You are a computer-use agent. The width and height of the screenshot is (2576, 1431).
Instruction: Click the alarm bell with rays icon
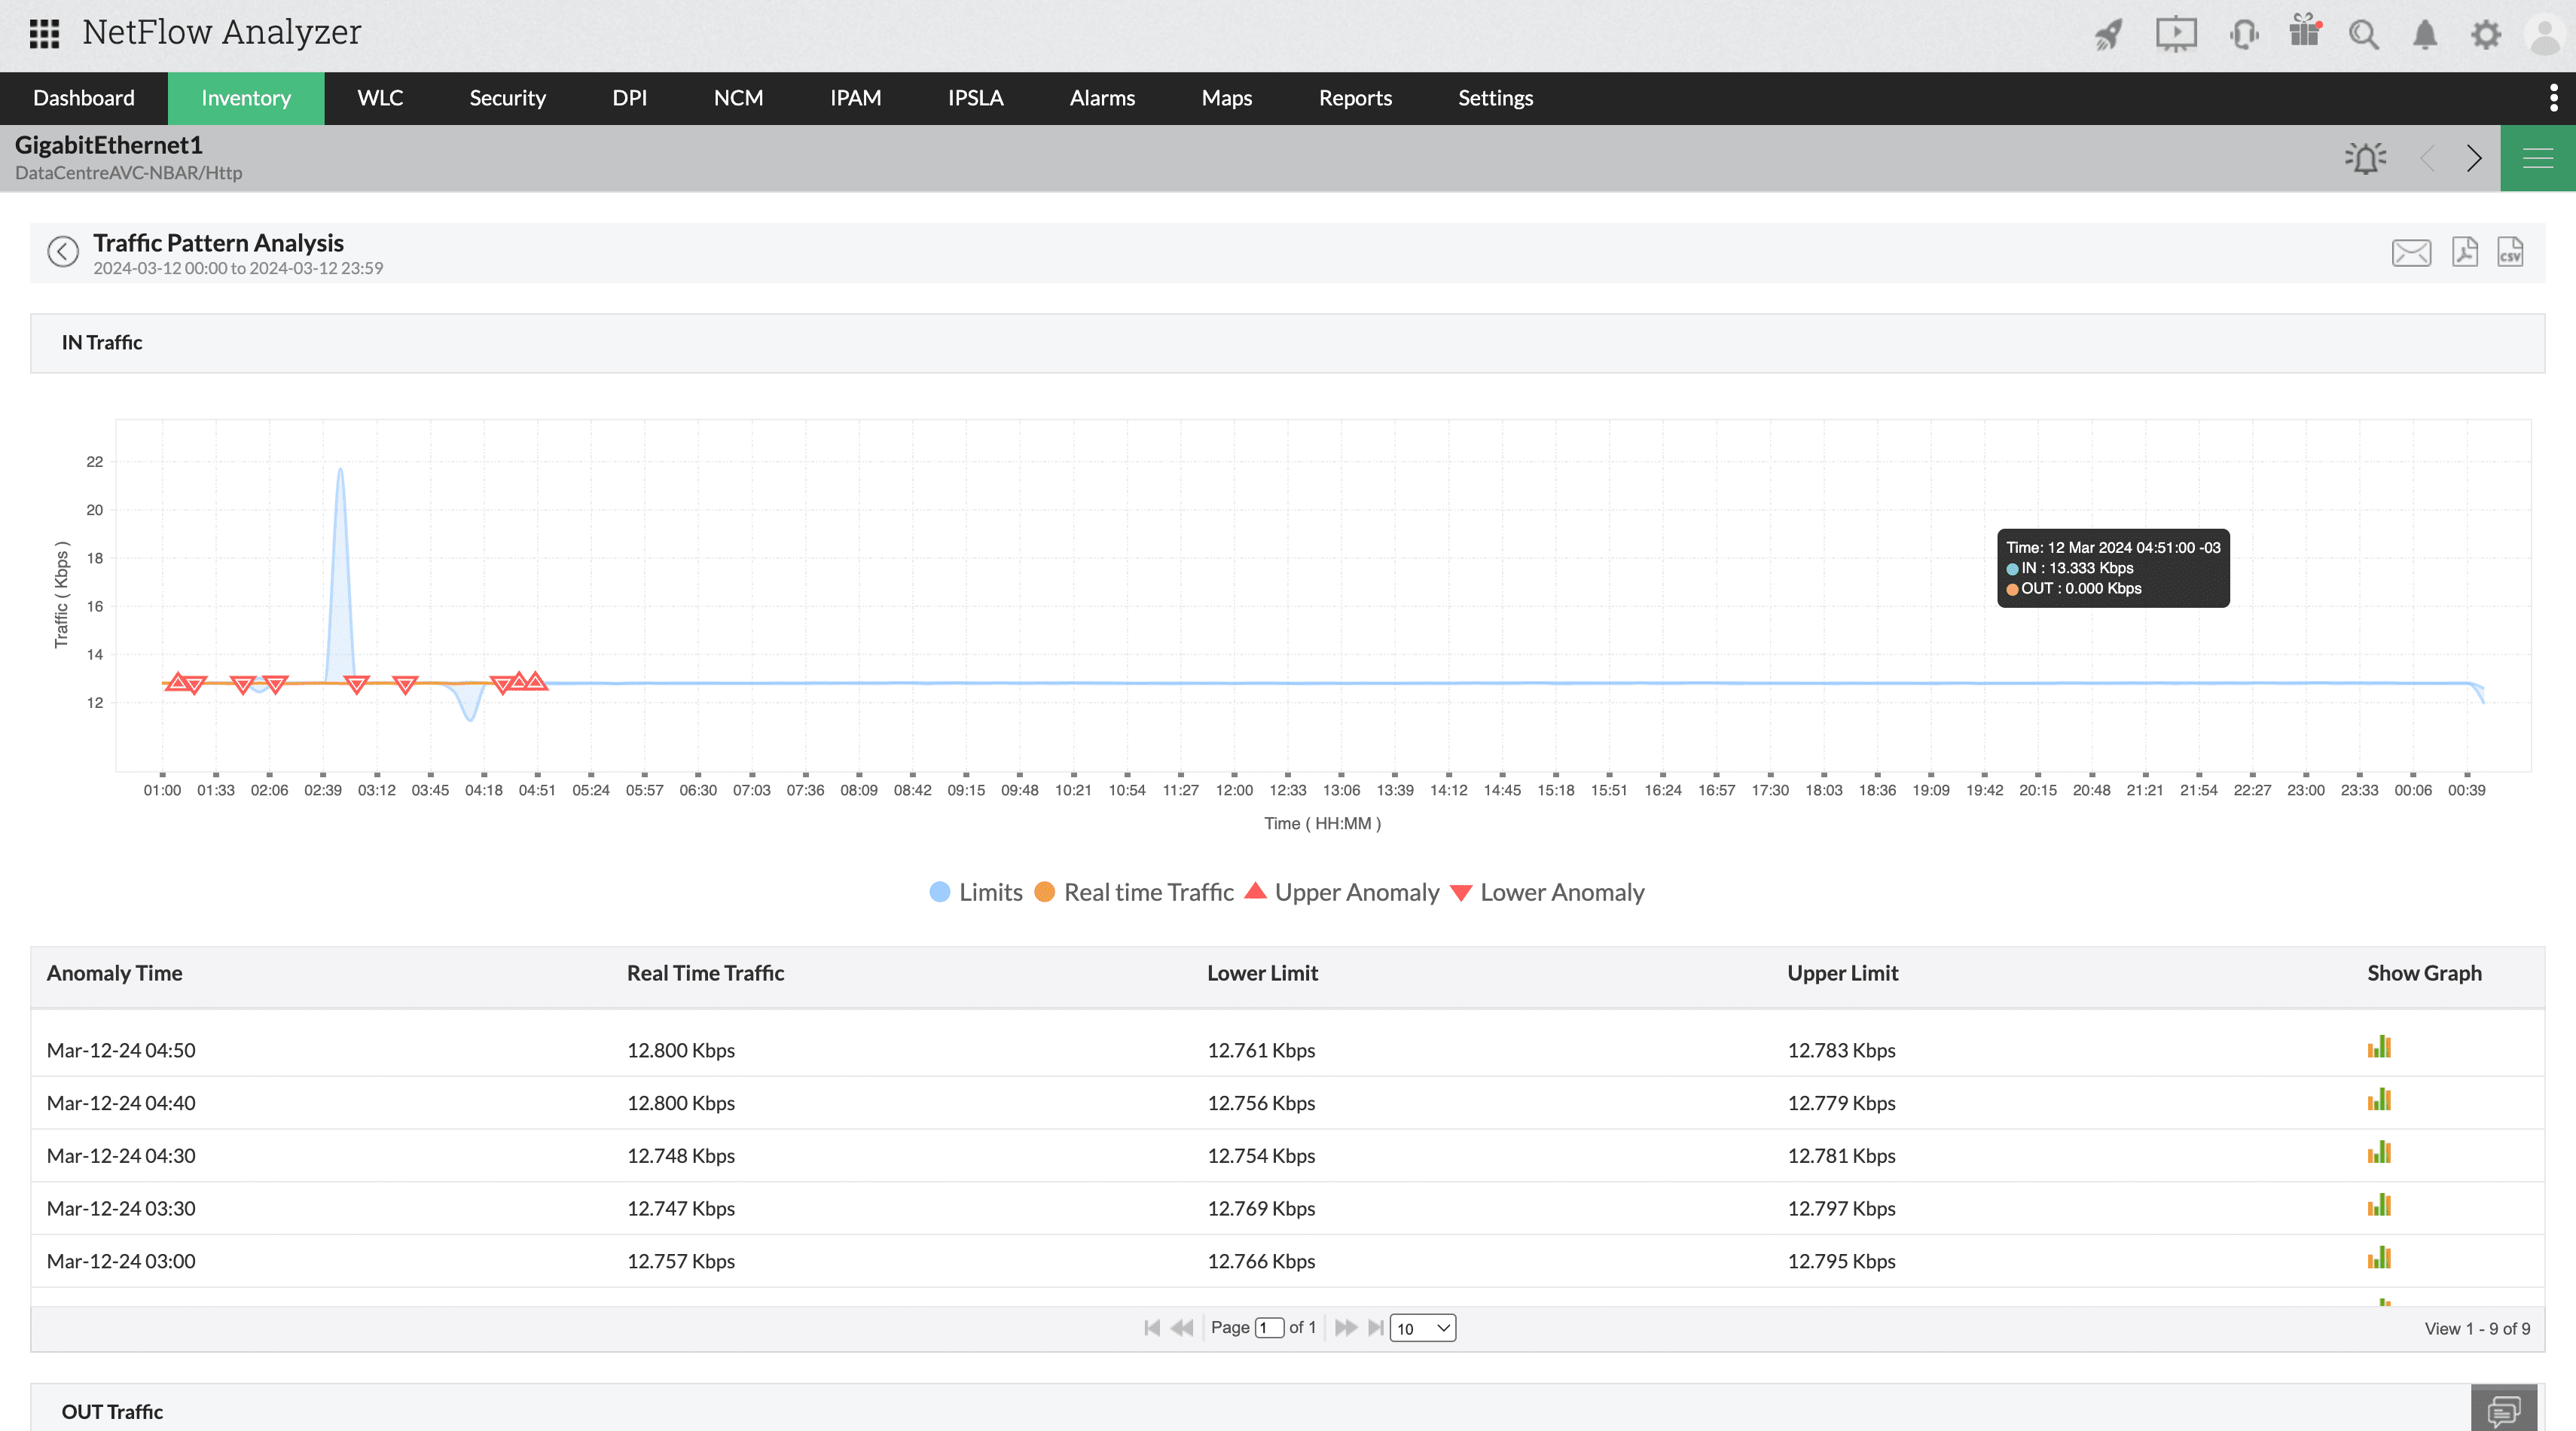tap(2365, 158)
